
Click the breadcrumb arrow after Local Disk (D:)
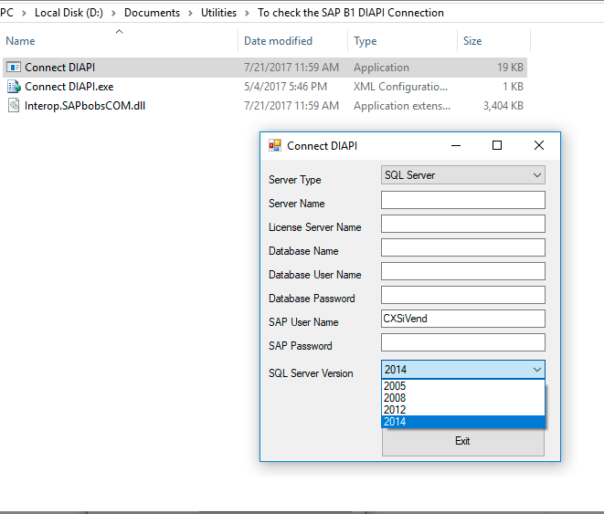[x=113, y=13]
